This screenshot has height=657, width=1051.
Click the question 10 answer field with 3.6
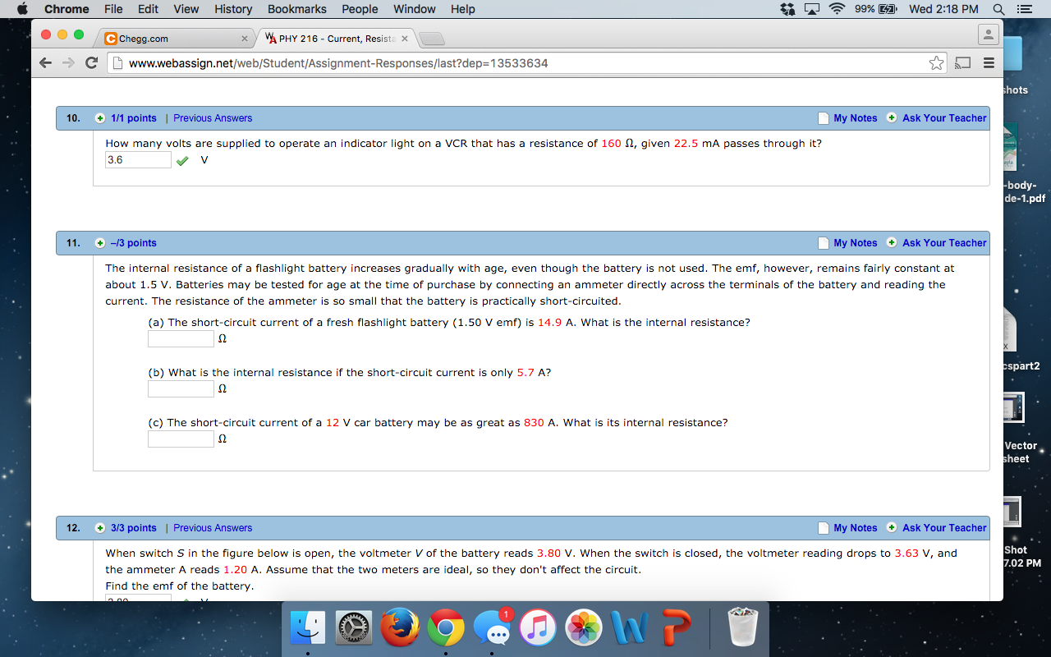point(138,160)
